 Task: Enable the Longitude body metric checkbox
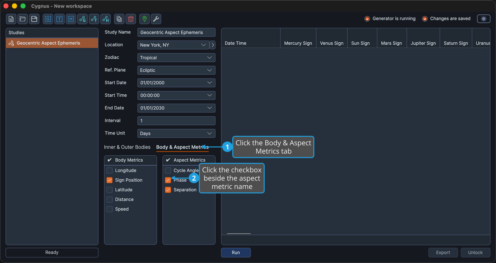(110, 171)
